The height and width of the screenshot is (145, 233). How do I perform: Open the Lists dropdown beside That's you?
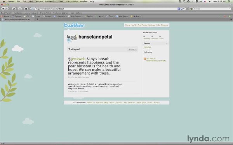pos(132,49)
